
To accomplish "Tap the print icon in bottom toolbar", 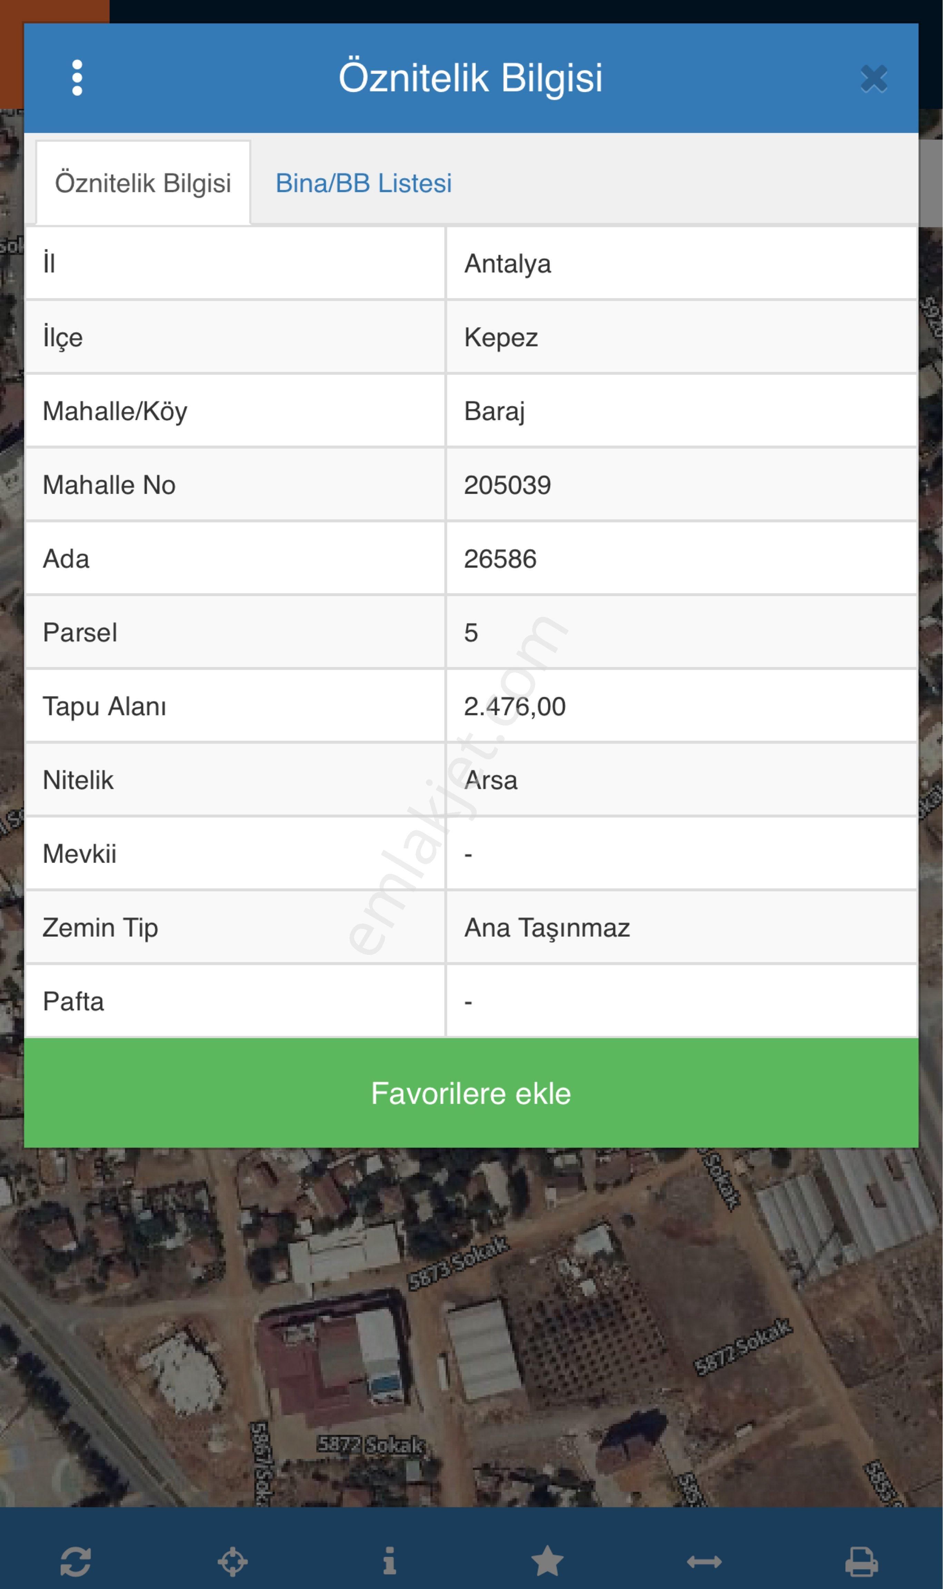I will (x=861, y=1561).
